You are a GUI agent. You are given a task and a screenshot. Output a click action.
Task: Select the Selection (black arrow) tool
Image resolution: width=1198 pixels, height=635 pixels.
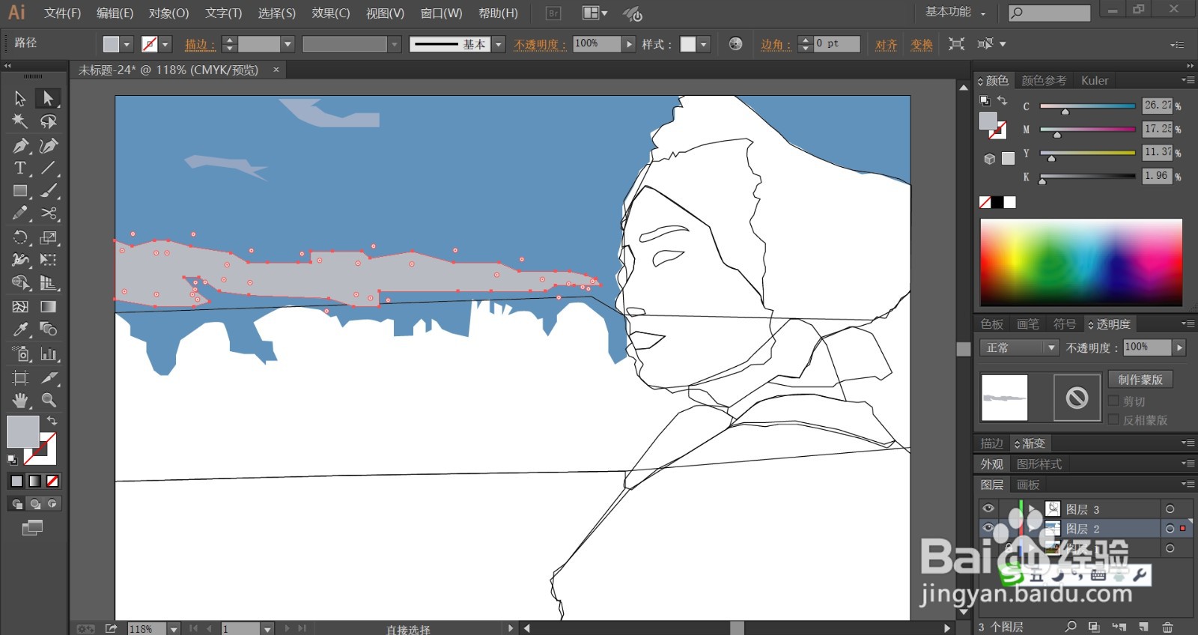pyautogui.click(x=20, y=98)
